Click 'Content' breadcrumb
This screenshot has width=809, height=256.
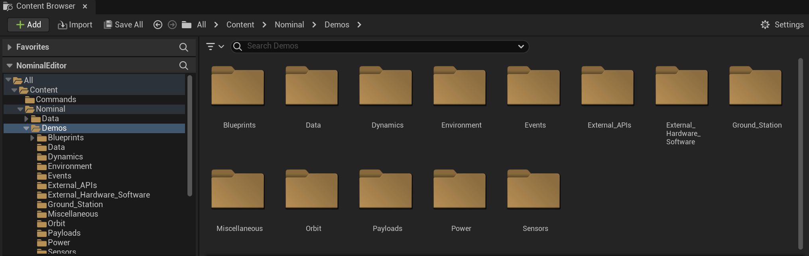(240, 25)
